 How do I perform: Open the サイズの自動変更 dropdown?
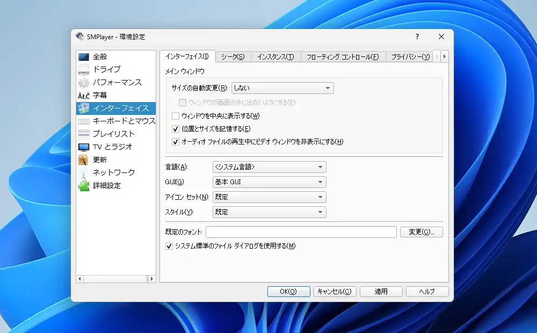pyautogui.click(x=283, y=88)
